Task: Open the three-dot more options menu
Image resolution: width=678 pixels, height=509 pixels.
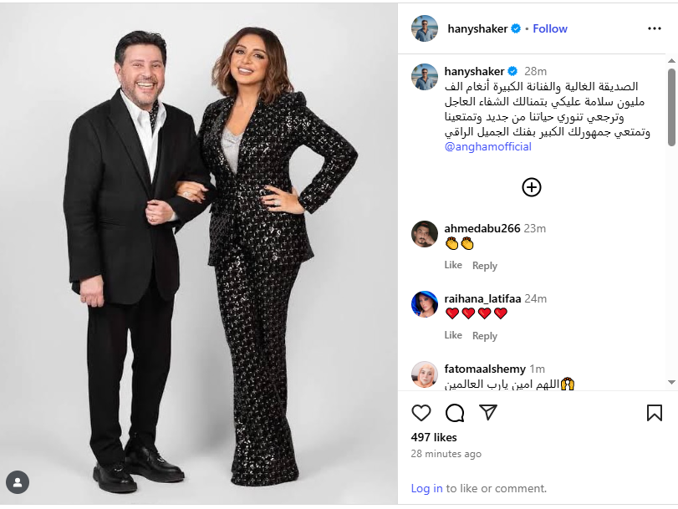Action: 655,28
